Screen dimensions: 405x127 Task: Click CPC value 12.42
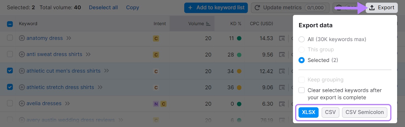pos(266,71)
